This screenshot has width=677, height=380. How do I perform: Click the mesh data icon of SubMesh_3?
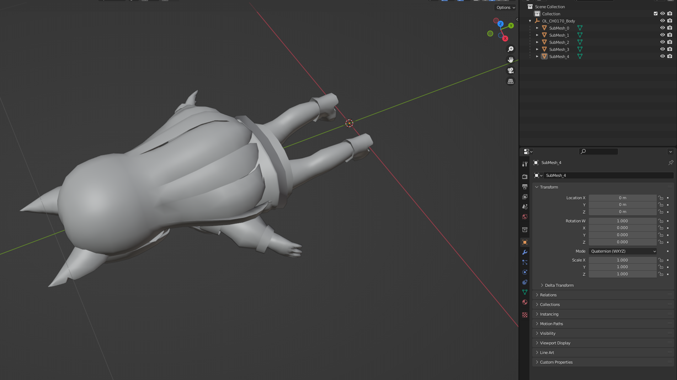point(580,49)
